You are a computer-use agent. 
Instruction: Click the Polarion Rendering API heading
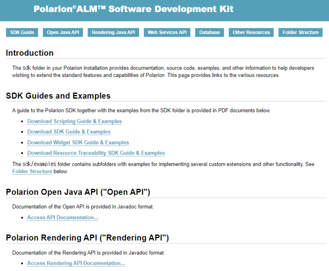[x=87, y=238]
